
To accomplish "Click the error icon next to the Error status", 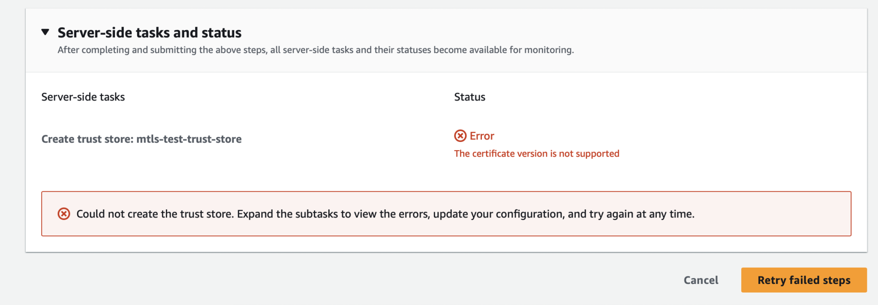I will click(x=460, y=136).
